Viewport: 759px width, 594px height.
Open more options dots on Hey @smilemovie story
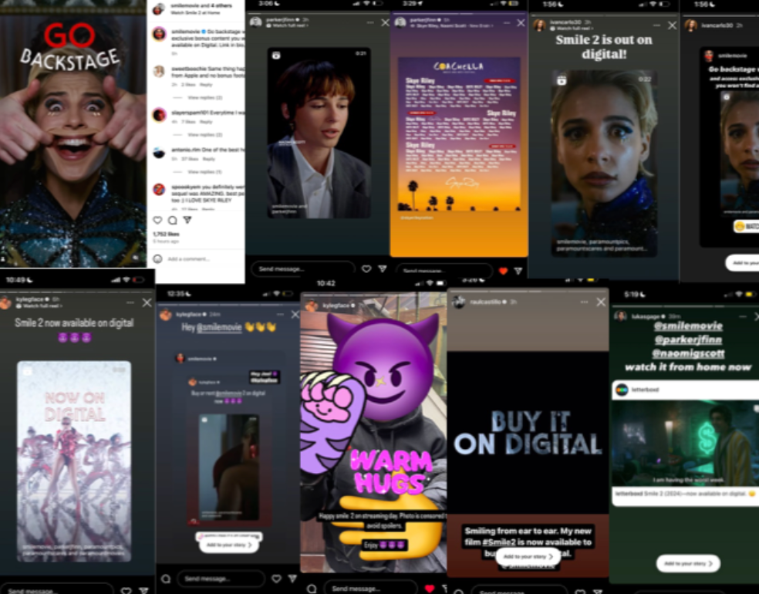coord(280,314)
